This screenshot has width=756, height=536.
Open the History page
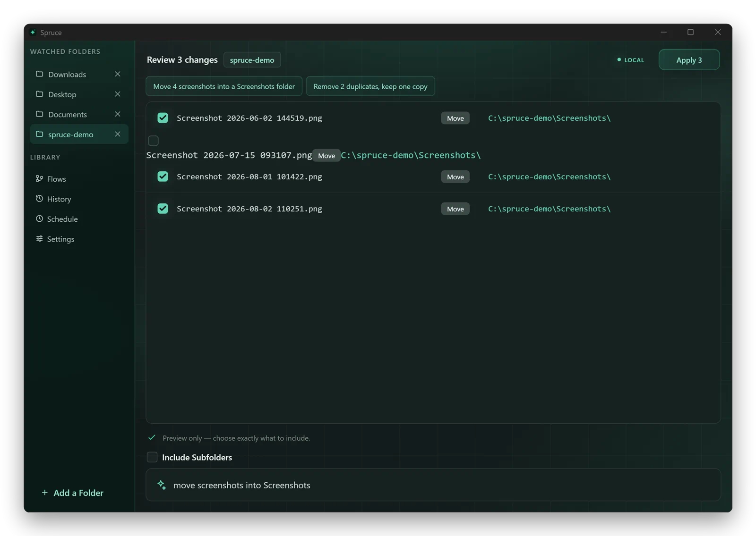coord(79,199)
